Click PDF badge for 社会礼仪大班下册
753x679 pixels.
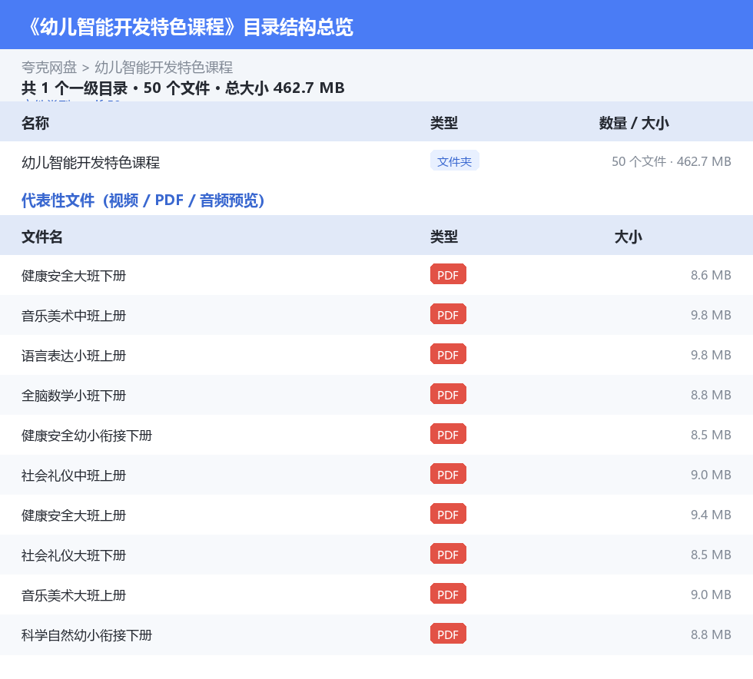[x=448, y=553]
